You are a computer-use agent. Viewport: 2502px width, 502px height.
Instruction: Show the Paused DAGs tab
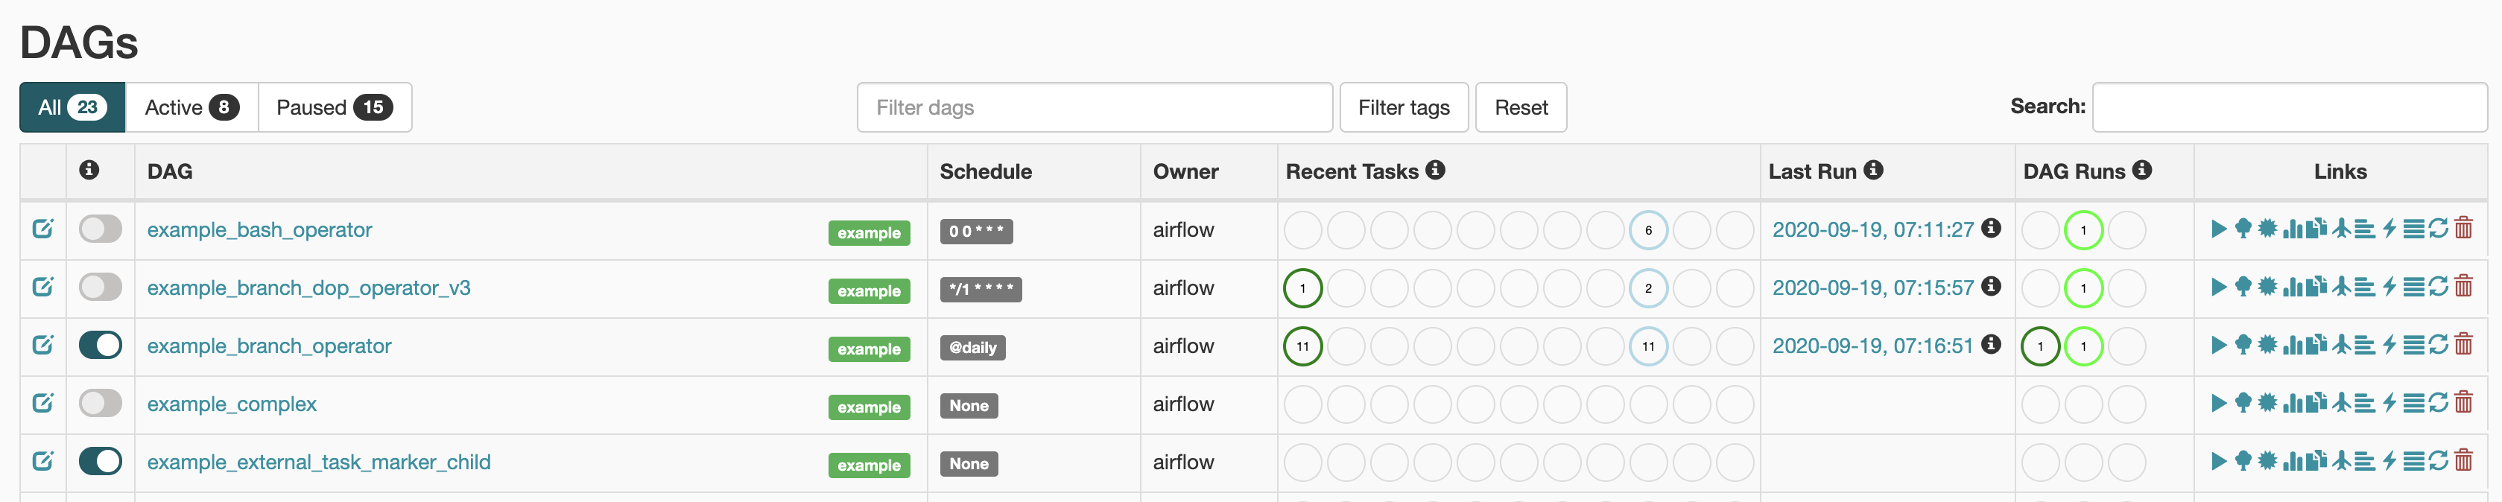point(334,107)
